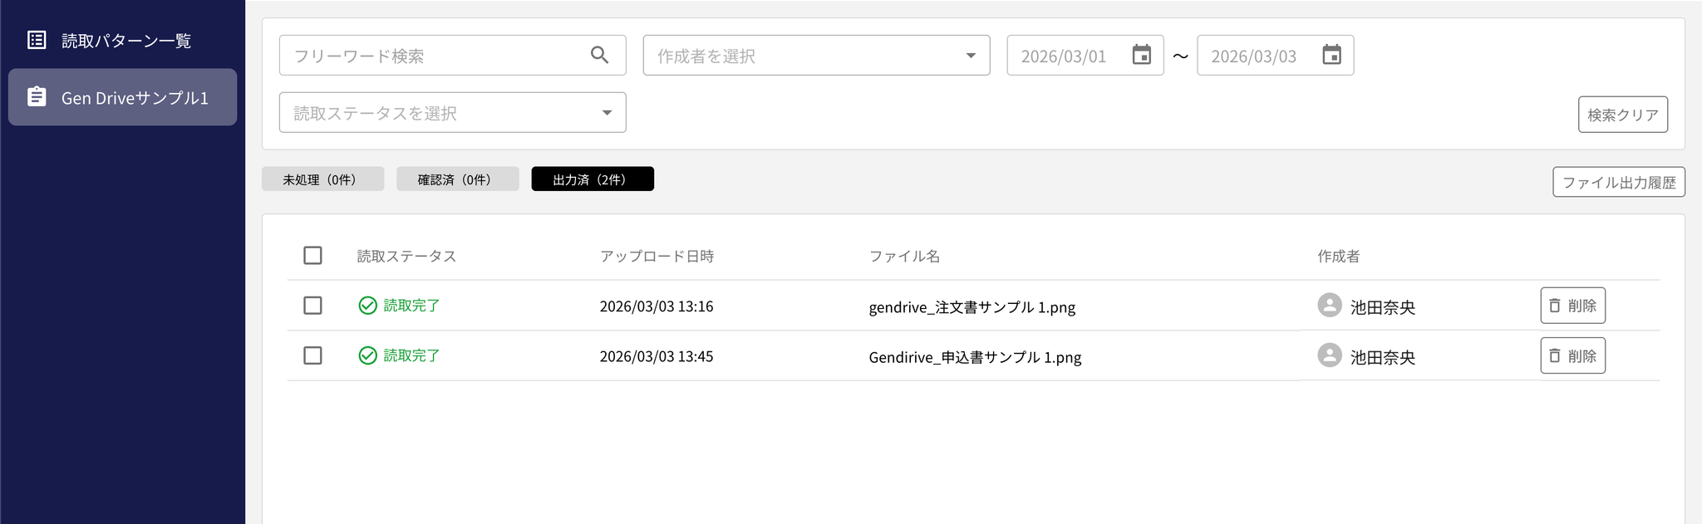Click the 読取パターン一覧 list icon
Viewport: 1702px width, 524px height.
37,40
